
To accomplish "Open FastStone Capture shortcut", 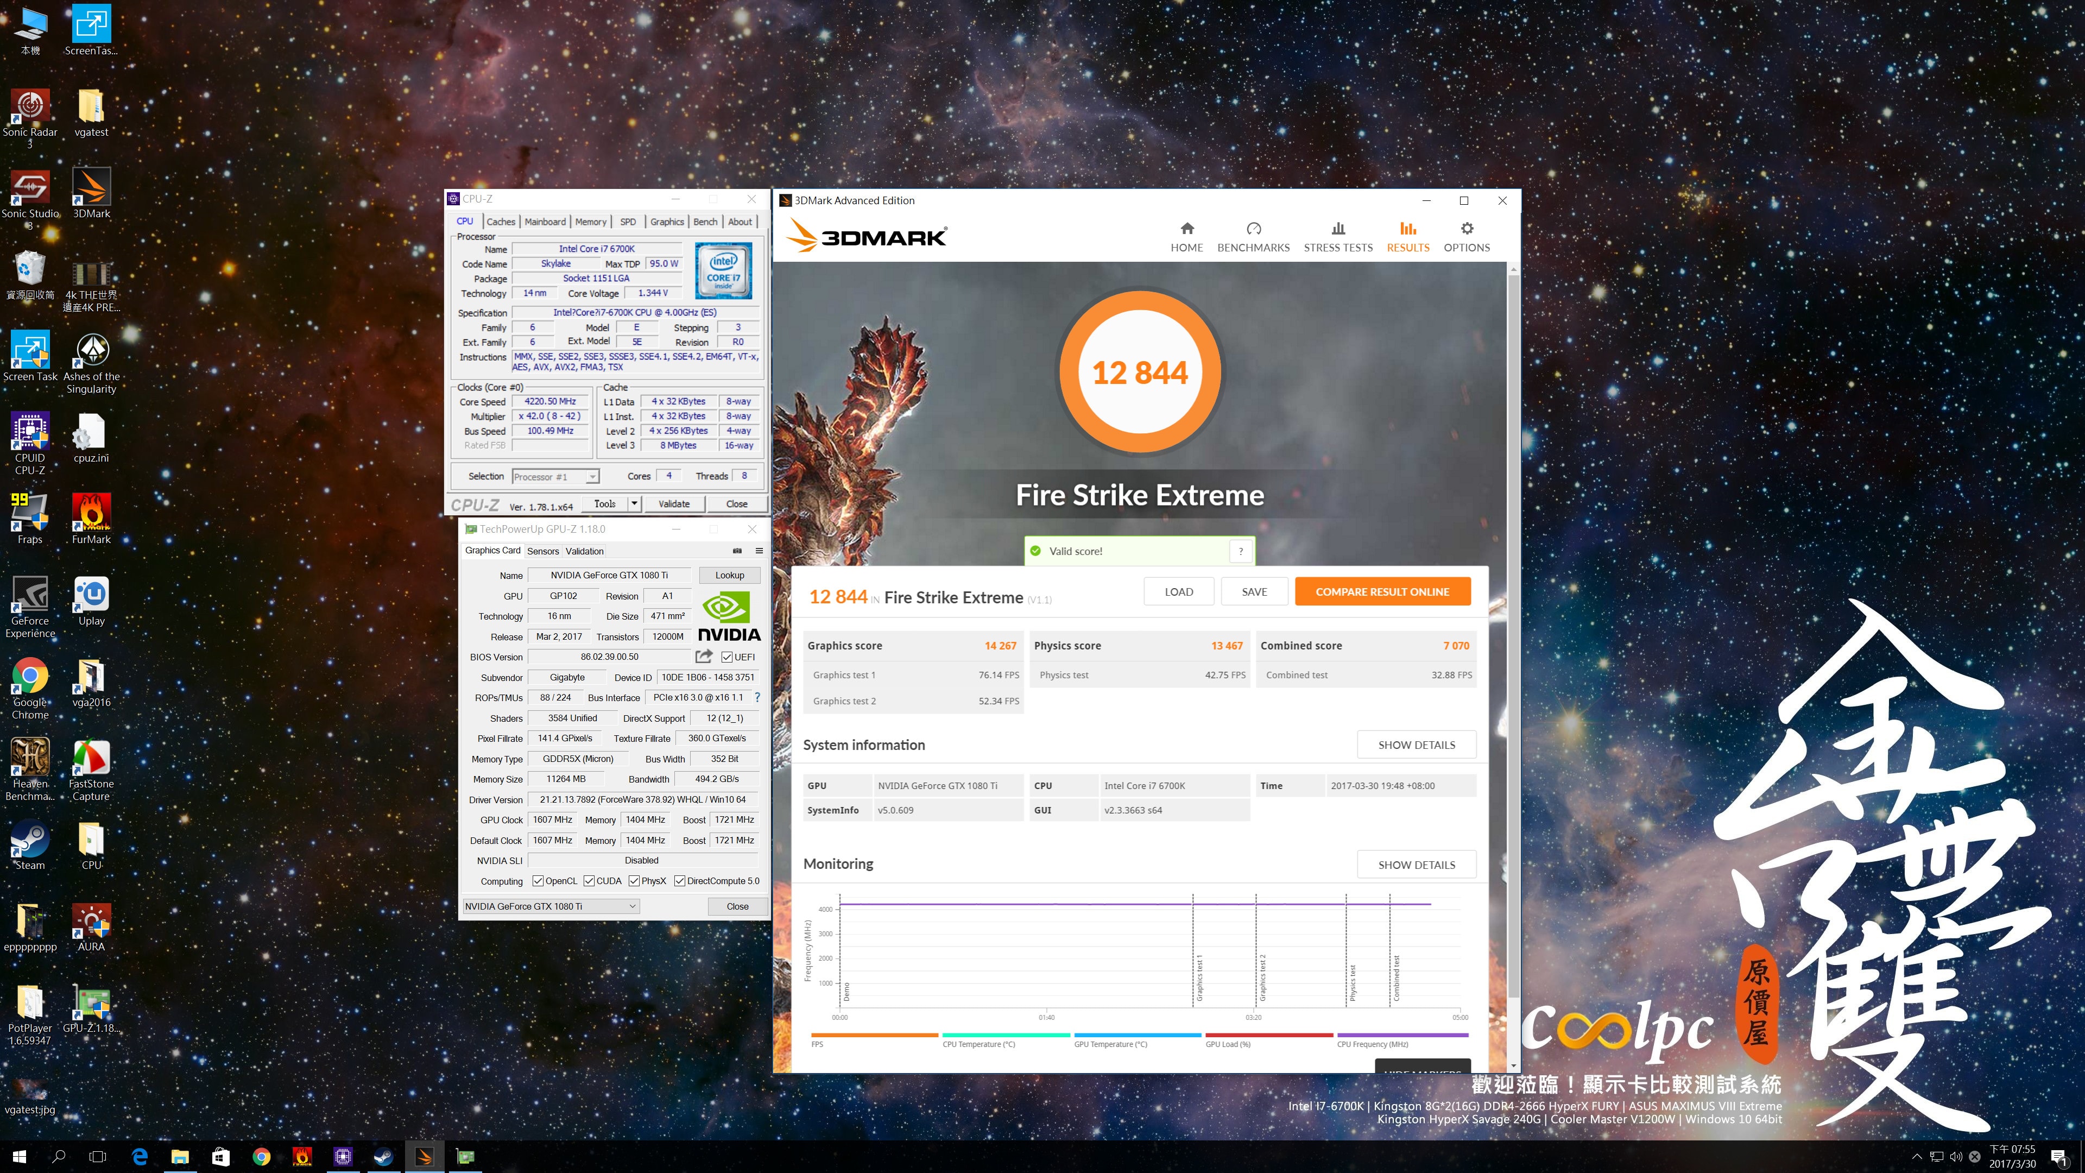I will (x=91, y=770).
